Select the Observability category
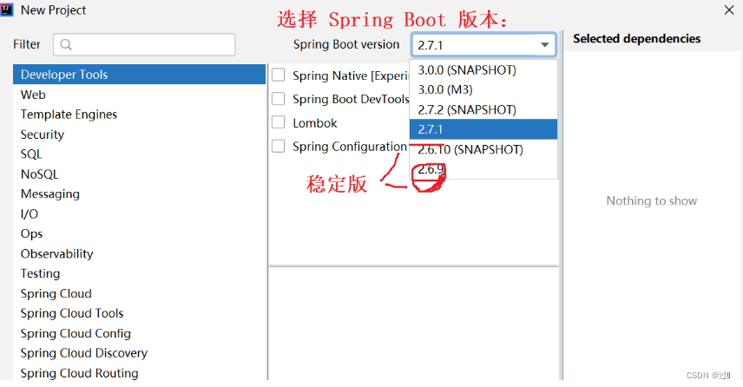Viewport: 743px width, 387px height. [x=139, y=253]
